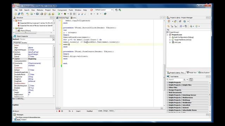225x126 pixels.
Task: Click the Step Over debug icon
Action: 82,14
